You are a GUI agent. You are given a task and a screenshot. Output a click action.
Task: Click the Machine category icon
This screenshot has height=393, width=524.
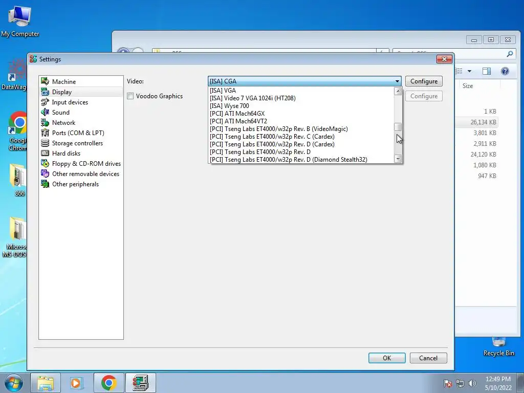coord(45,81)
